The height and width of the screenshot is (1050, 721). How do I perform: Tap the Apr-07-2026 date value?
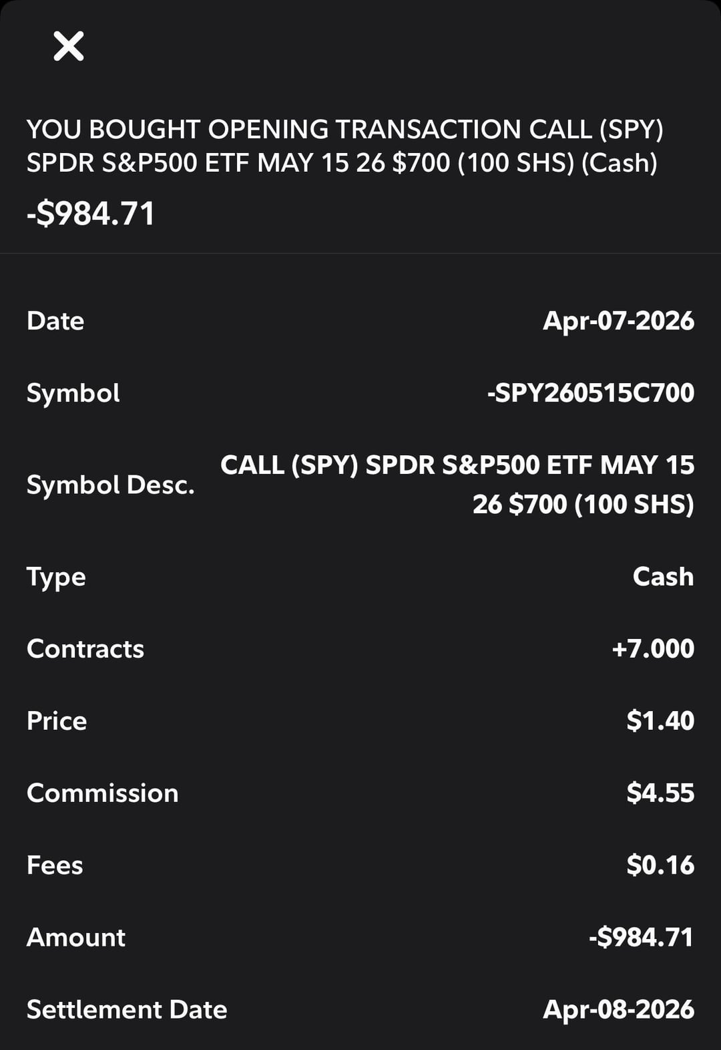coord(618,321)
